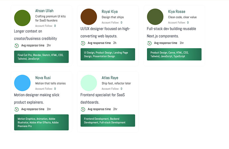Image resolution: width=229 pixels, height=149 pixels.
Task: Click Royal Kiya's brown avatar
Action: coord(89,17)
